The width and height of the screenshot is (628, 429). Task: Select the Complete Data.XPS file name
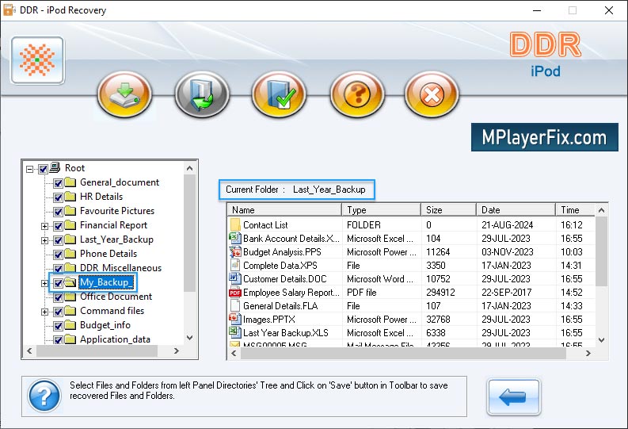(x=280, y=266)
